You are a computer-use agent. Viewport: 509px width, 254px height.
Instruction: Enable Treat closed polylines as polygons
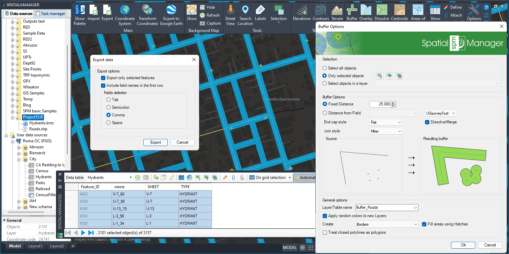click(325, 232)
